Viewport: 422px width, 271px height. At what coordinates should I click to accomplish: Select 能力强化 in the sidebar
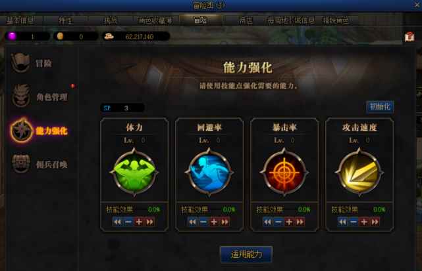point(39,131)
